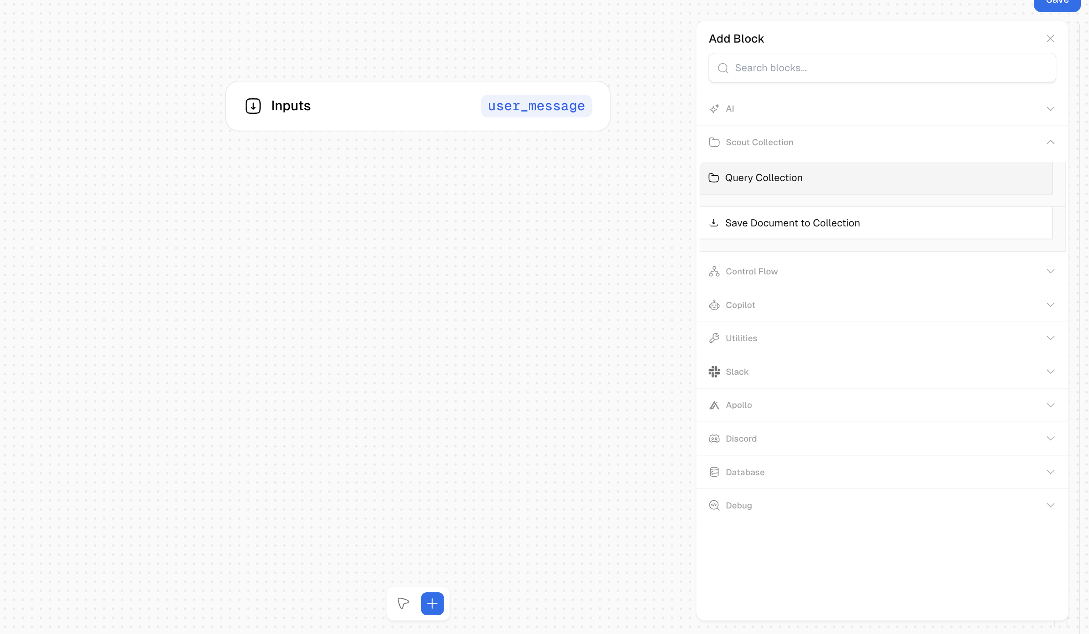Expand the AI blocks category
Viewport: 1089px width, 634px height.
[1050, 109]
